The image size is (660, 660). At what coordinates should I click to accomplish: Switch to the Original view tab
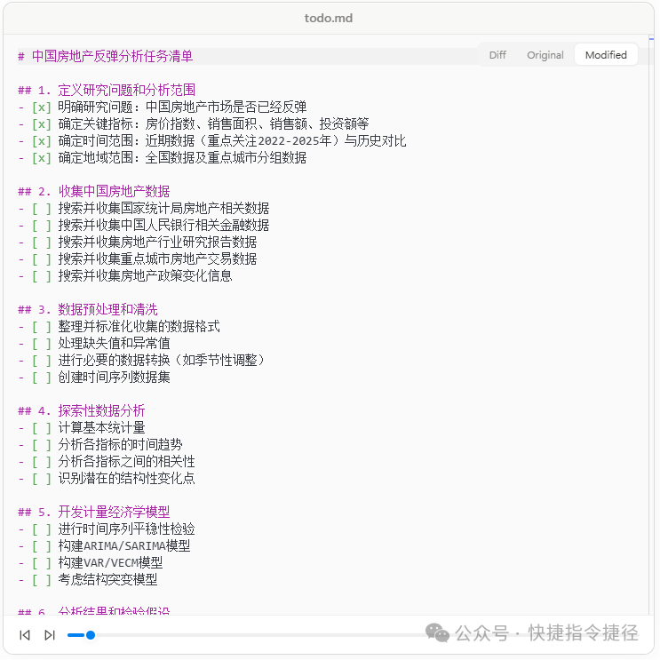(545, 55)
